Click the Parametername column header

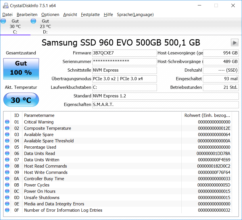(x=102, y=115)
